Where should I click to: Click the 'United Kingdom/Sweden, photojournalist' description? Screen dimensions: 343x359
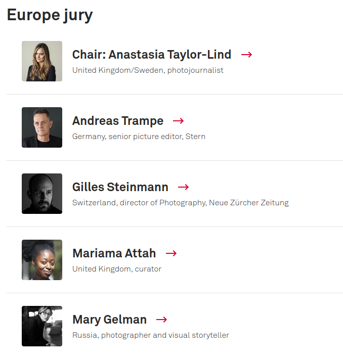click(148, 70)
